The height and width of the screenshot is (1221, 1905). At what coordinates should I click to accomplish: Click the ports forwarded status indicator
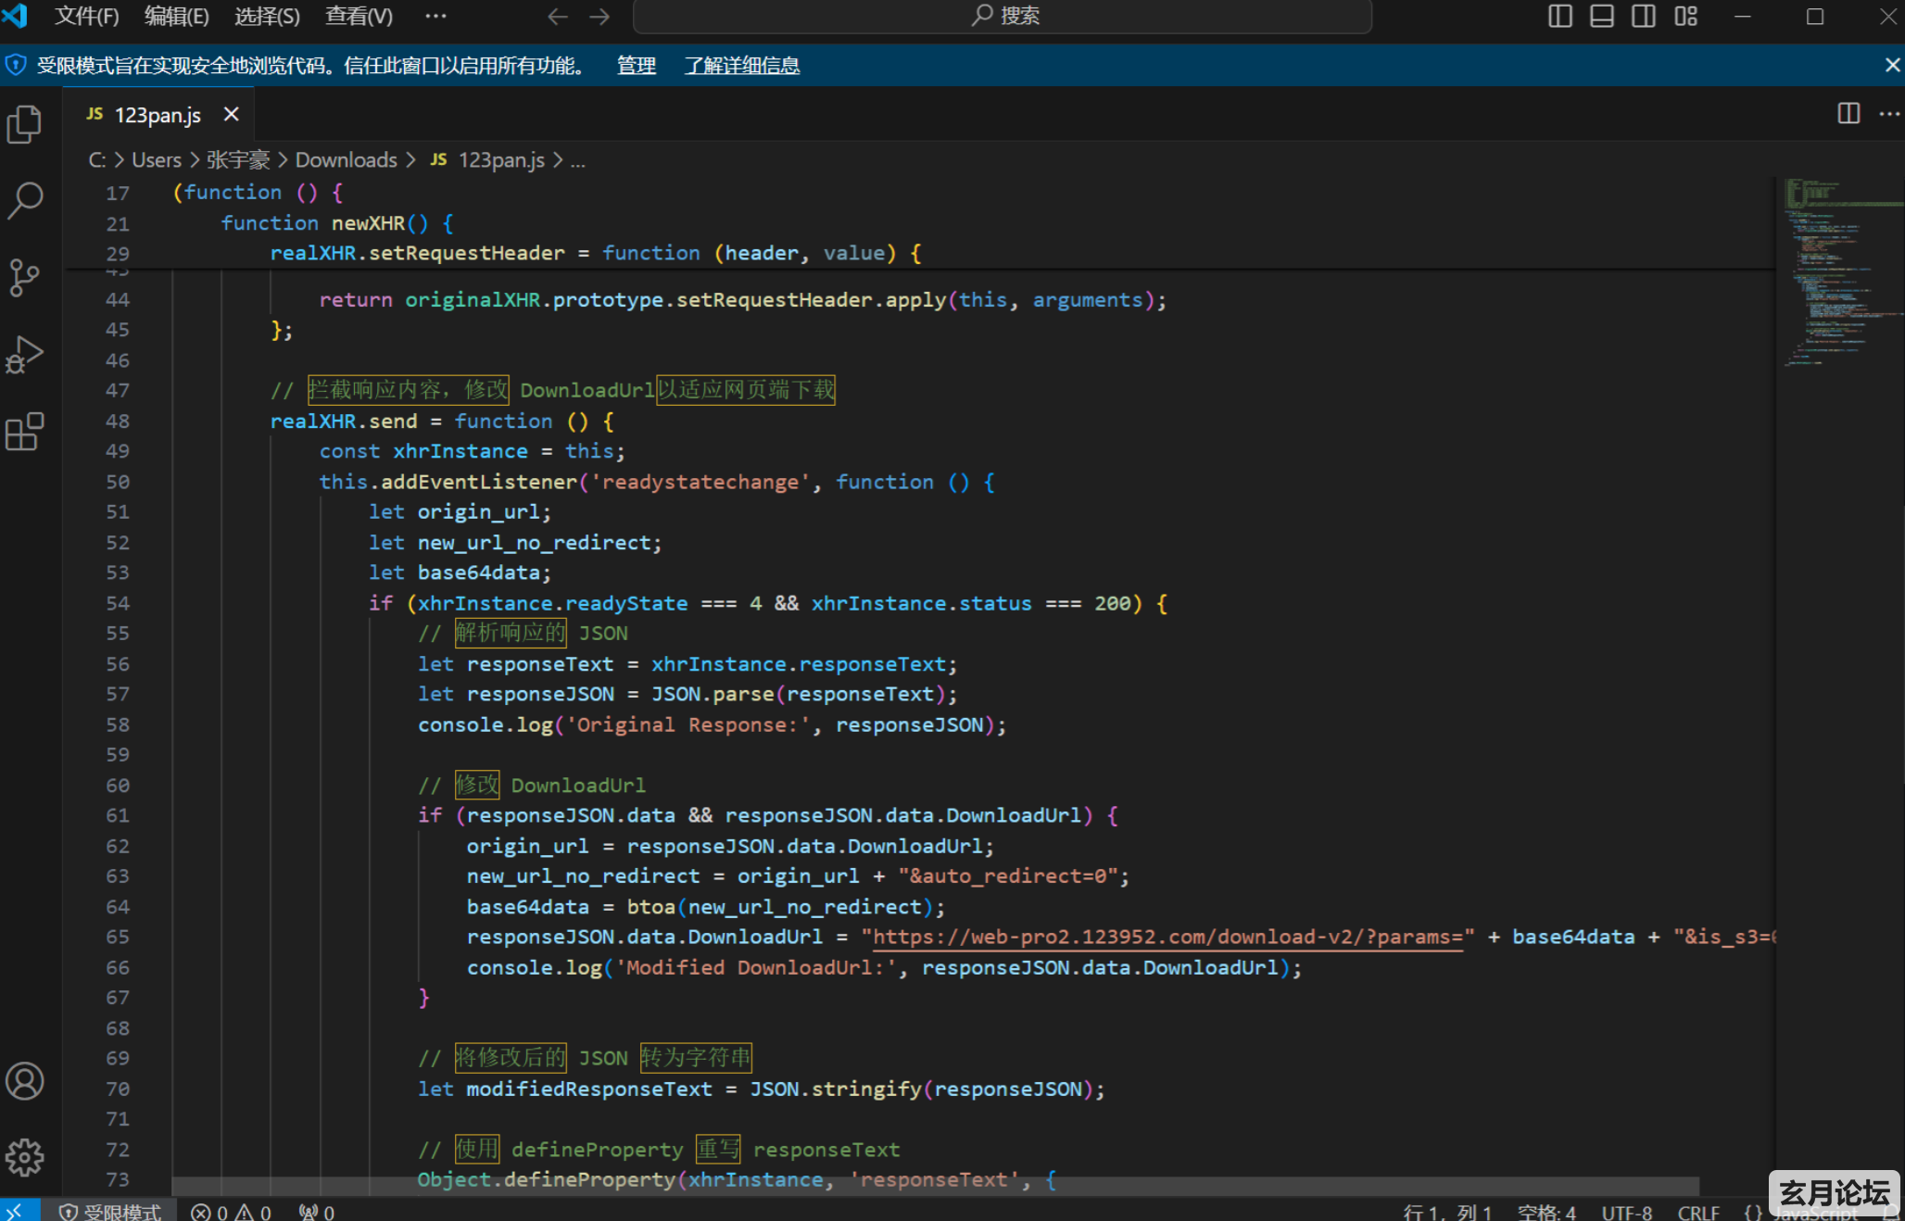point(317,1212)
